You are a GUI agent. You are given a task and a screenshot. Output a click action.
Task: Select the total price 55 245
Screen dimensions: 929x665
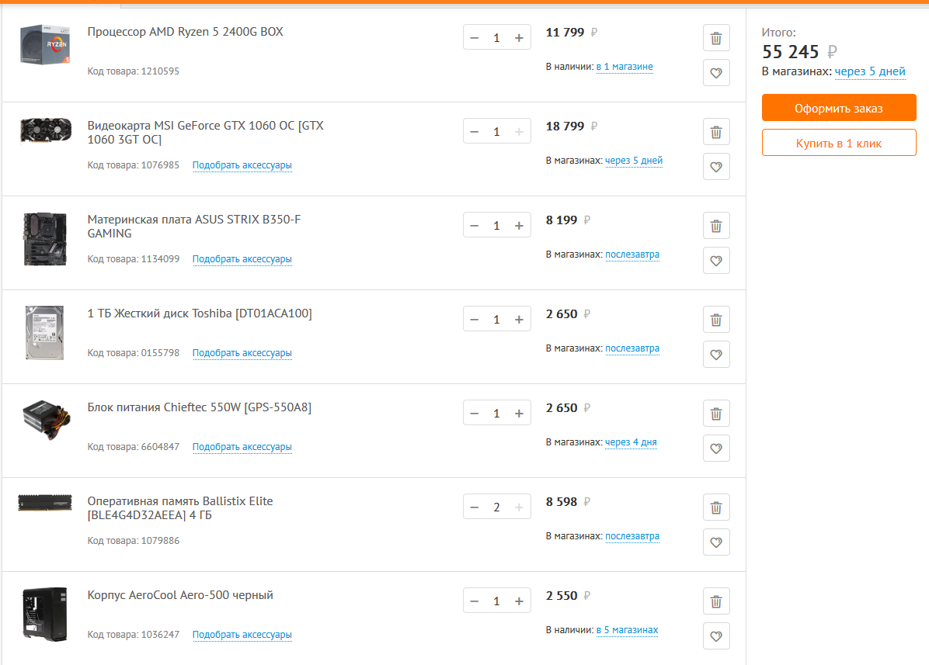tap(791, 52)
